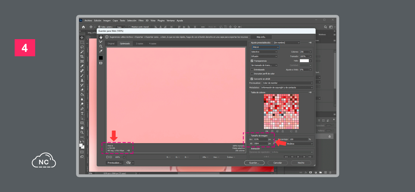Toggle Convertir en sRGB checkbox

pos(252,79)
